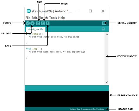Click inside the void loop() code line

[34, 49]
